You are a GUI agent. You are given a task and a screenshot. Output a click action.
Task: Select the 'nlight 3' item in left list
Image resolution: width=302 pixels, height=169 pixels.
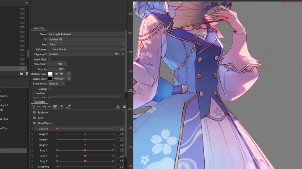(x=4, y=96)
